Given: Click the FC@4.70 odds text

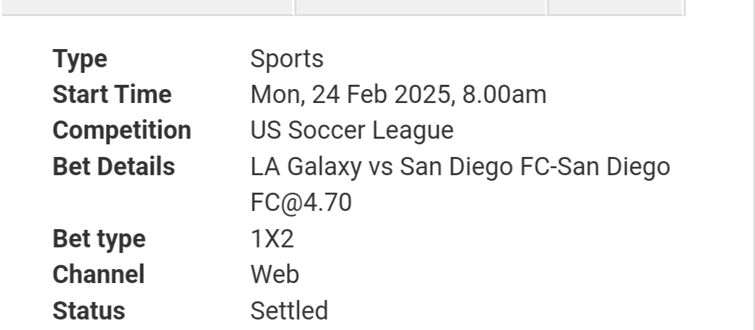Looking at the screenshot, I should (301, 202).
